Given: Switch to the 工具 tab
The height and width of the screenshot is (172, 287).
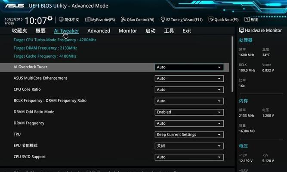Looking at the screenshot, I should click(169, 31).
